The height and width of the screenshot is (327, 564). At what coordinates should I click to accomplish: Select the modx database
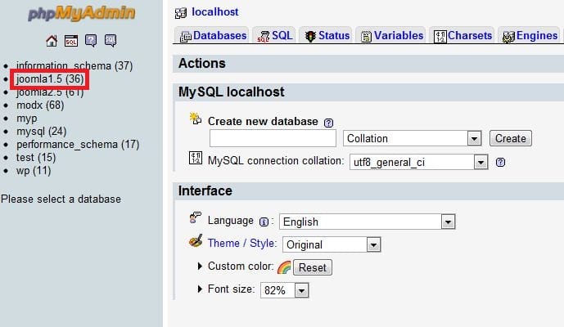(x=40, y=105)
